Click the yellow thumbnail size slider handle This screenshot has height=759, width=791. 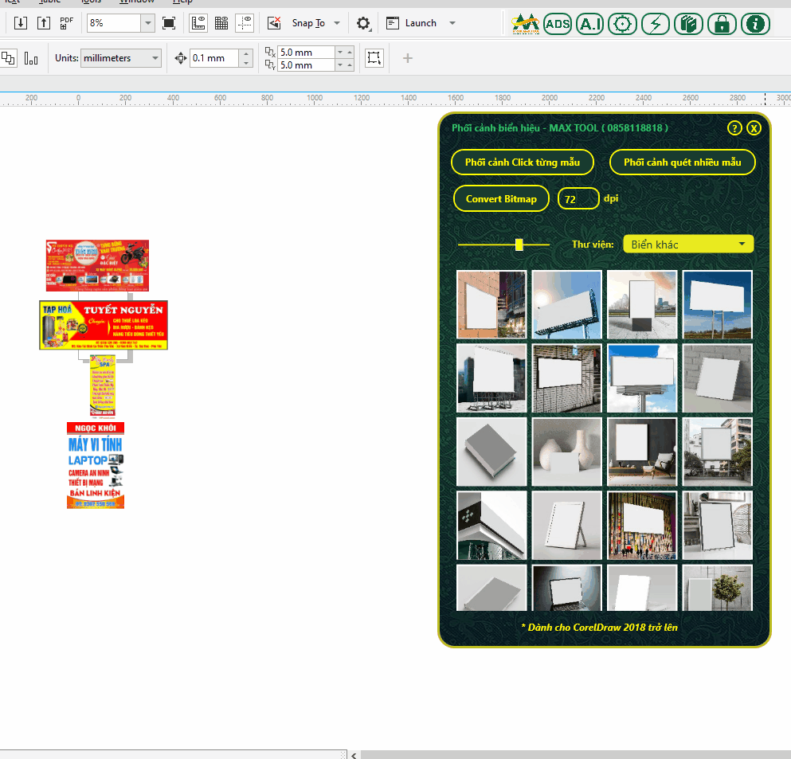[x=519, y=245]
